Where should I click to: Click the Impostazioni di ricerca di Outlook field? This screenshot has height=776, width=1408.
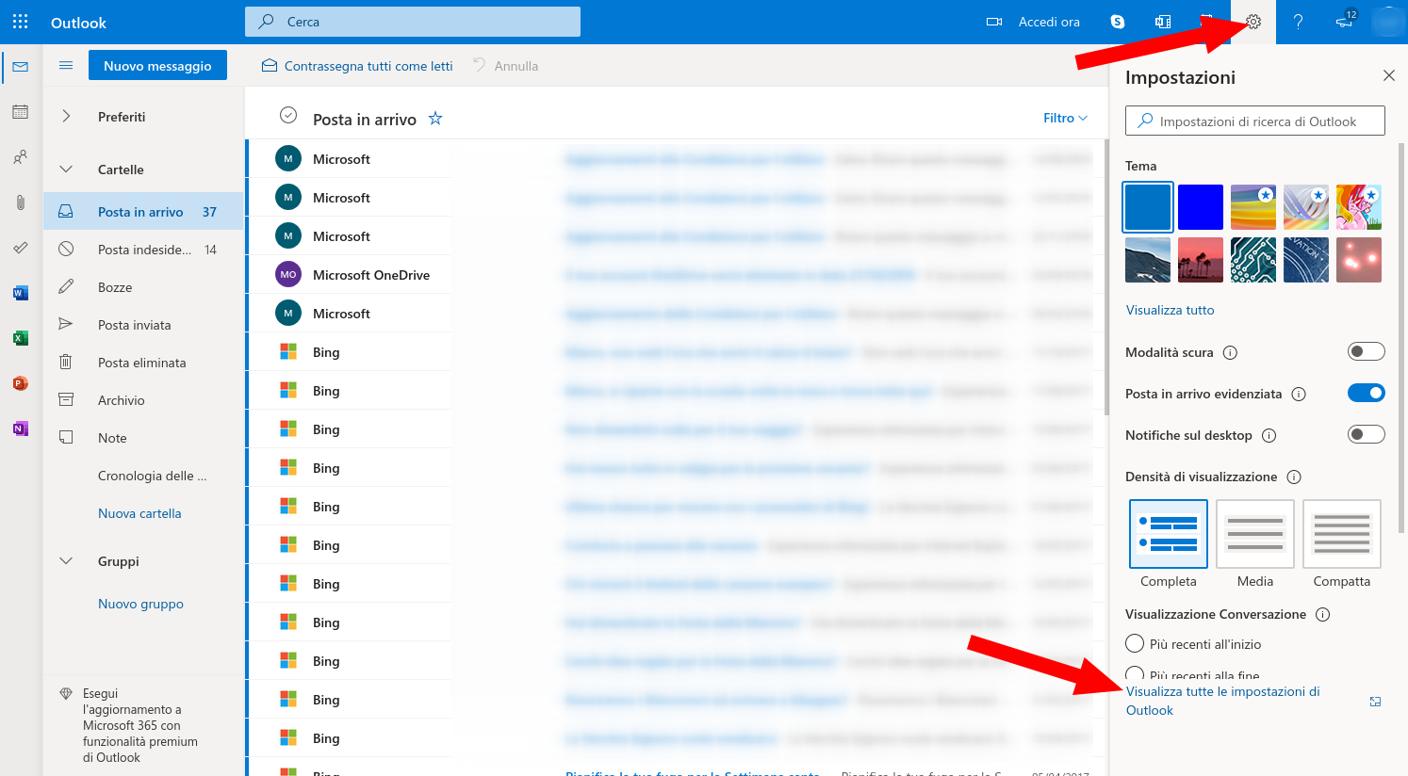point(1255,121)
